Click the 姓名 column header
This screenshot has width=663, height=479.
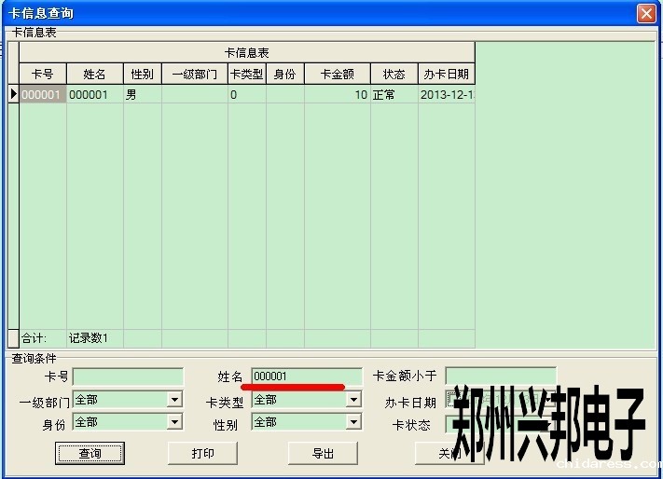pos(94,74)
